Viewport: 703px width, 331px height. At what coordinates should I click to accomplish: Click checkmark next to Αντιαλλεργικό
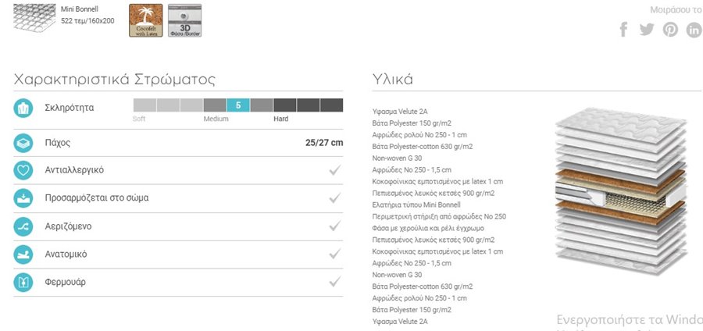coord(334,170)
